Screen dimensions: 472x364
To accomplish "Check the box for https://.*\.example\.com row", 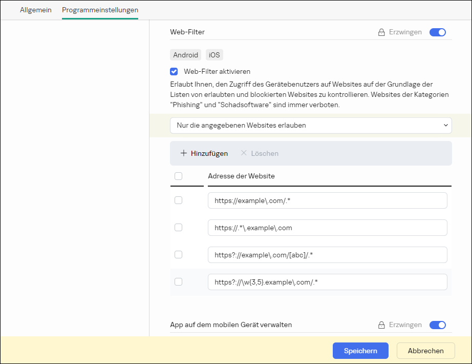I will pyautogui.click(x=178, y=228).
